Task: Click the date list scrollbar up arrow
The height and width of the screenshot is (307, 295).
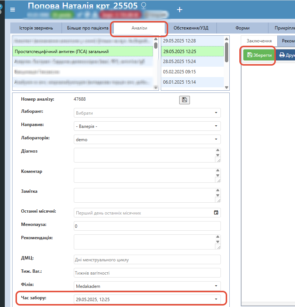Action: [226, 39]
